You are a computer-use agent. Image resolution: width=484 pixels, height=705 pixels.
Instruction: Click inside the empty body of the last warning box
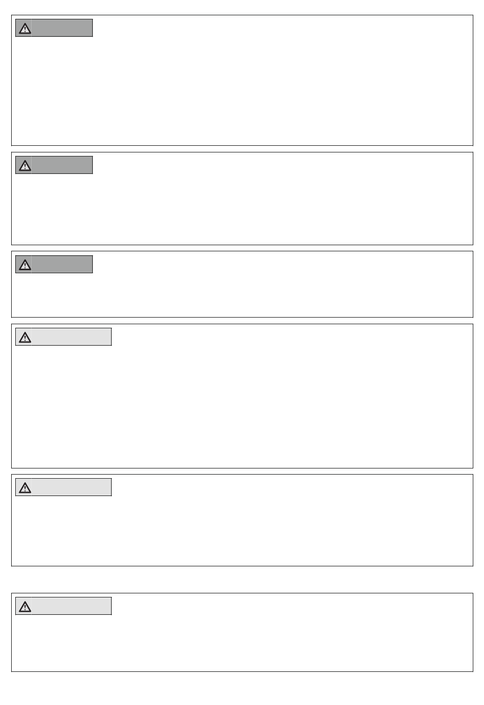[242, 642]
